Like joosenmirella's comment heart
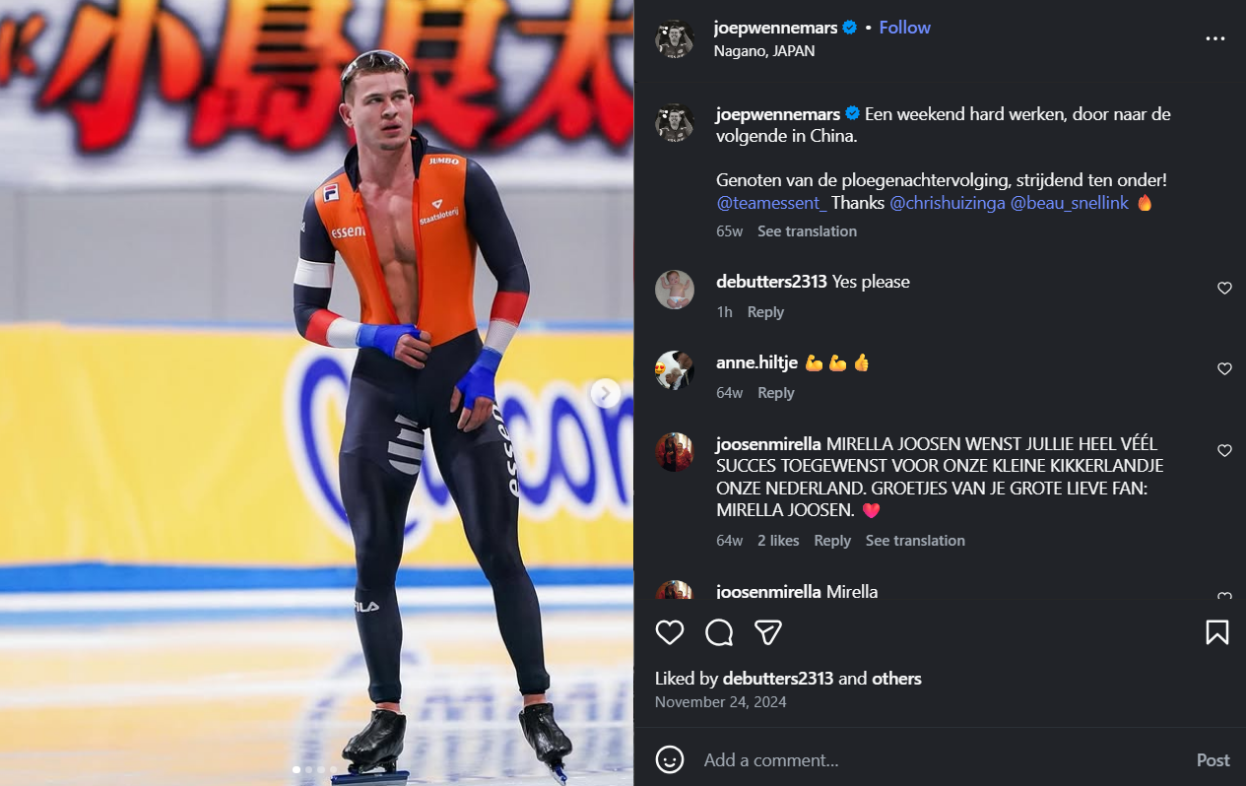This screenshot has height=786, width=1246. (1224, 451)
